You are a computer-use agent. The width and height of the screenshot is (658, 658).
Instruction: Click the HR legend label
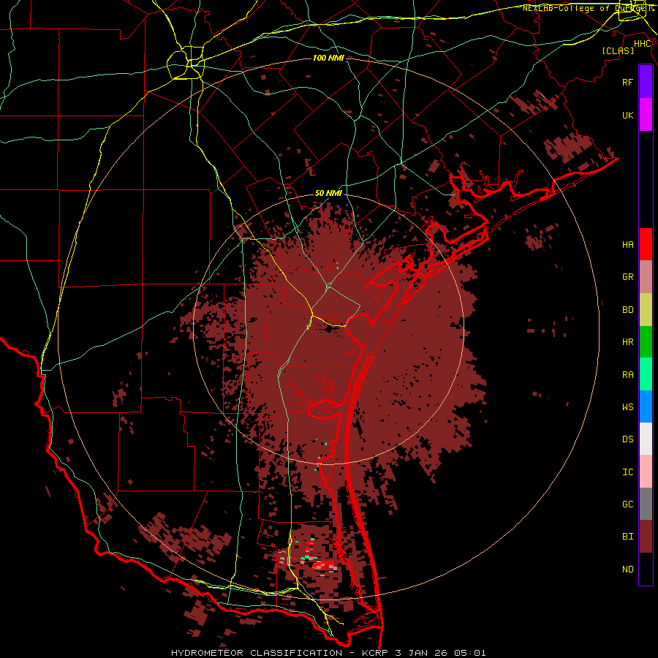(x=627, y=342)
